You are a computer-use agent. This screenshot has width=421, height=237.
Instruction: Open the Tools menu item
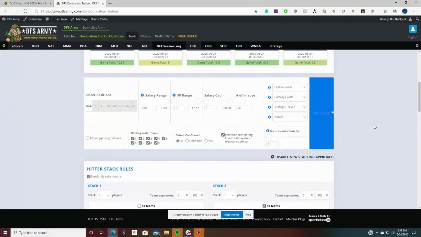[x=132, y=36]
